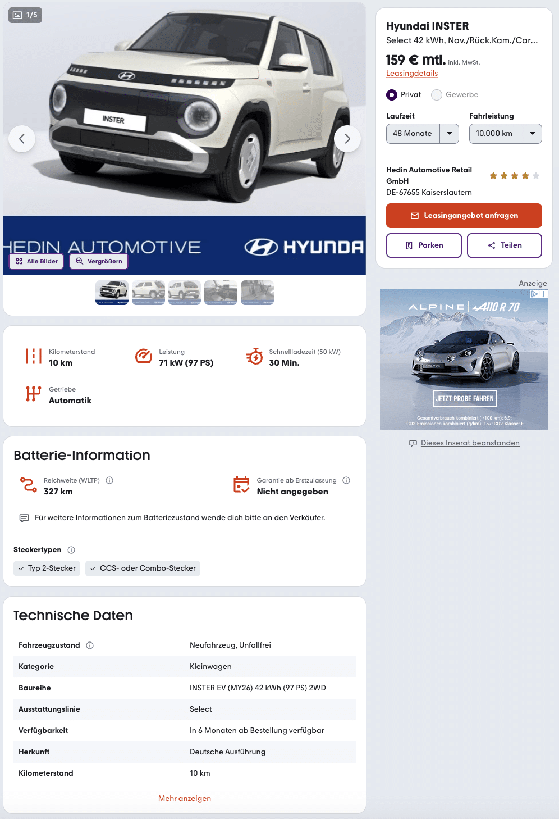Open the Steckertypen info icon

click(71, 550)
